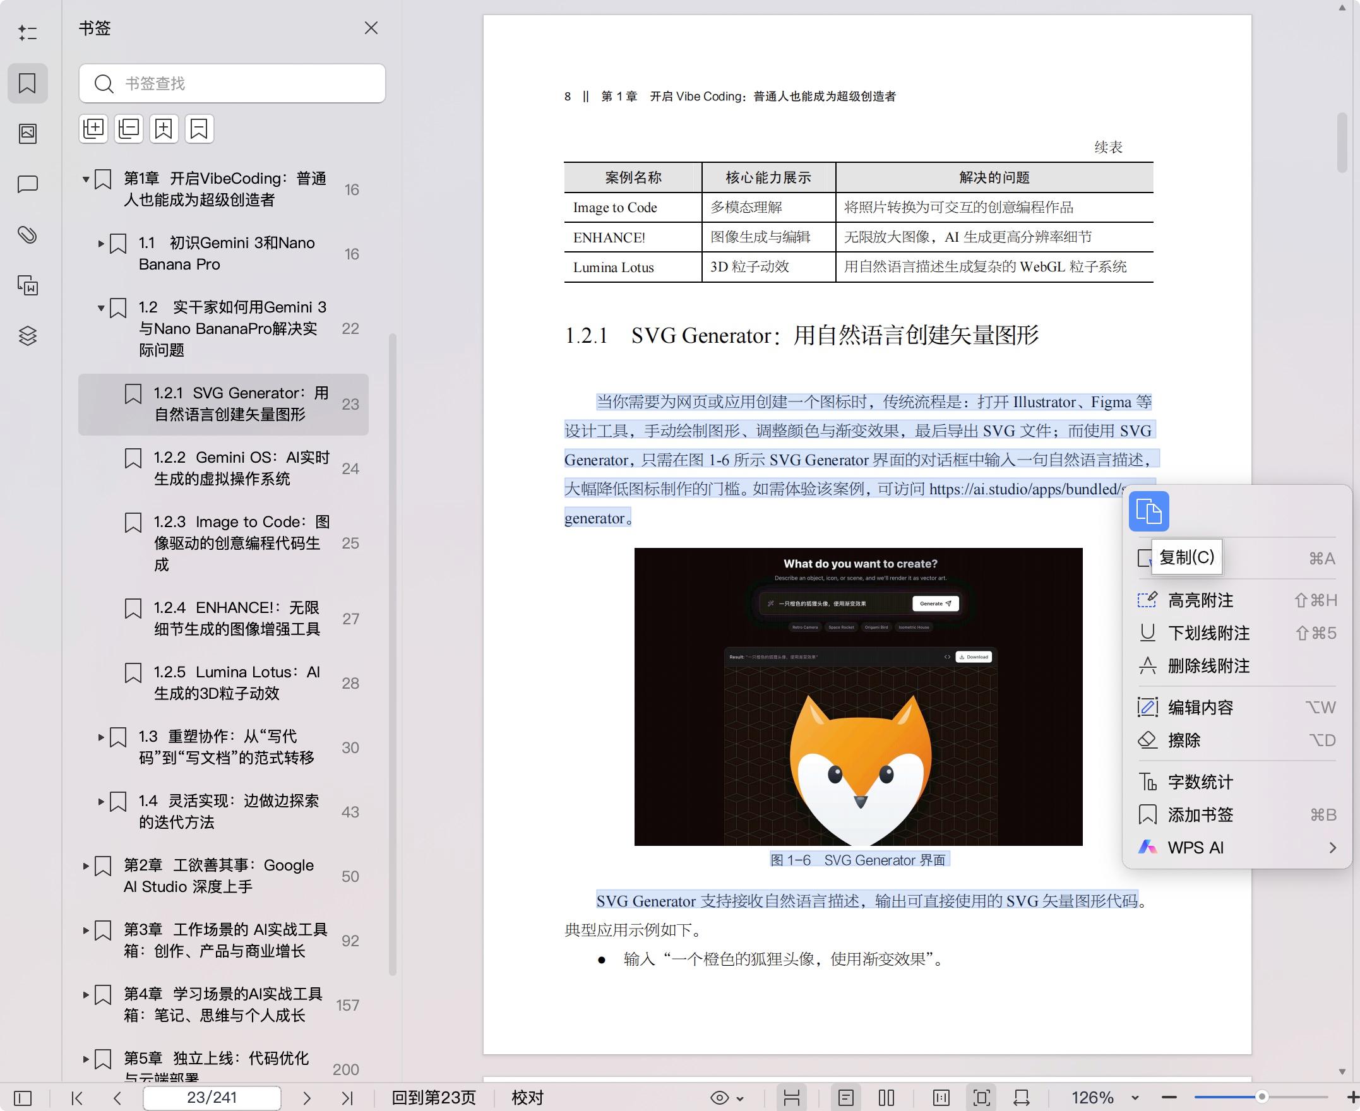The width and height of the screenshot is (1360, 1111).
Task: Expand the 1.3 重塑协作 bookmark
Action: click(100, 737)
